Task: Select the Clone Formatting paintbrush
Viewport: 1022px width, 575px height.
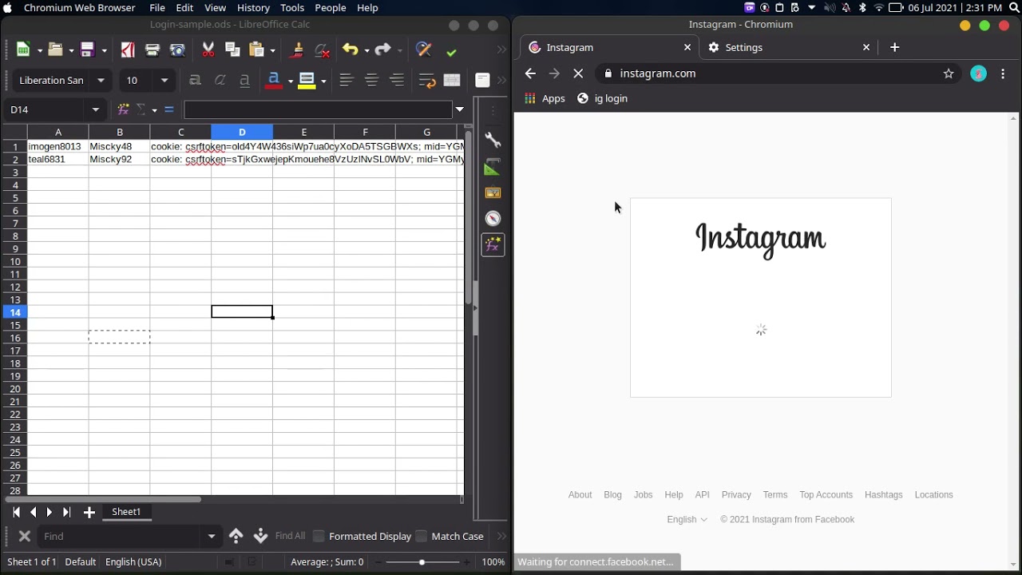Action: (x=297, y=50)
